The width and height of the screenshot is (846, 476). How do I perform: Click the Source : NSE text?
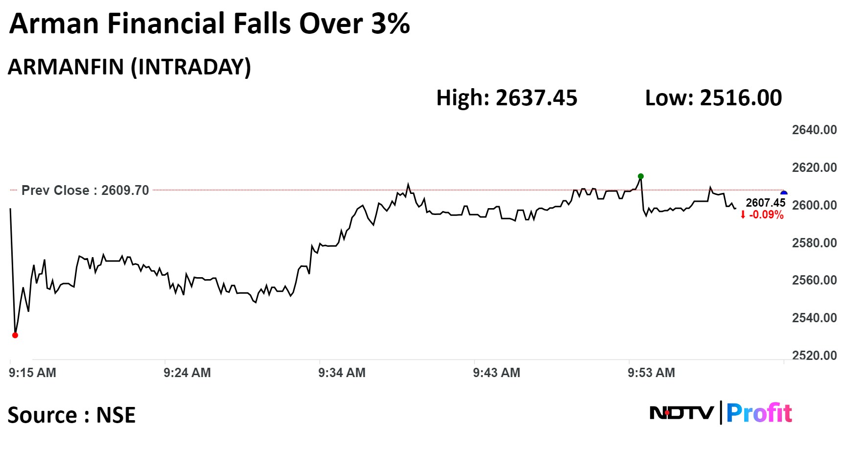(x=71, y=415)
